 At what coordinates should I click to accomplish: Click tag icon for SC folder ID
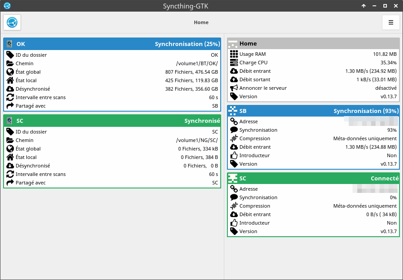coord(10,132)
